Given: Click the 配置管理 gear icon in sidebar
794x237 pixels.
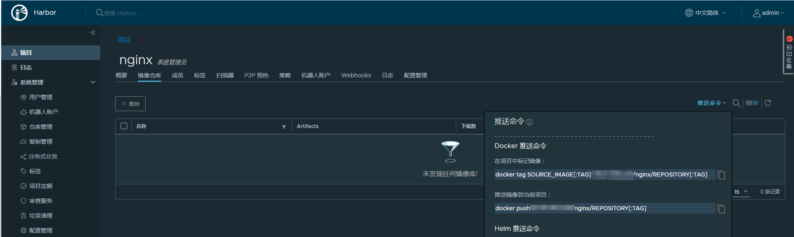Looking at the screenshot, I should pyautogui.click(x=24, y=230).
